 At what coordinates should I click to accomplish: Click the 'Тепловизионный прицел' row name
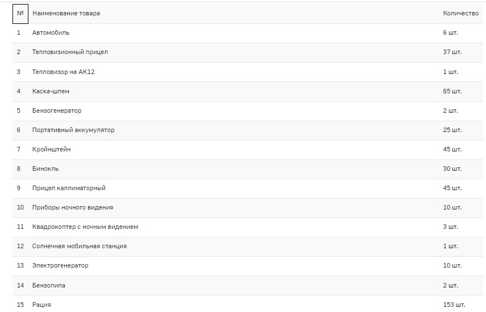pos(70,52)
